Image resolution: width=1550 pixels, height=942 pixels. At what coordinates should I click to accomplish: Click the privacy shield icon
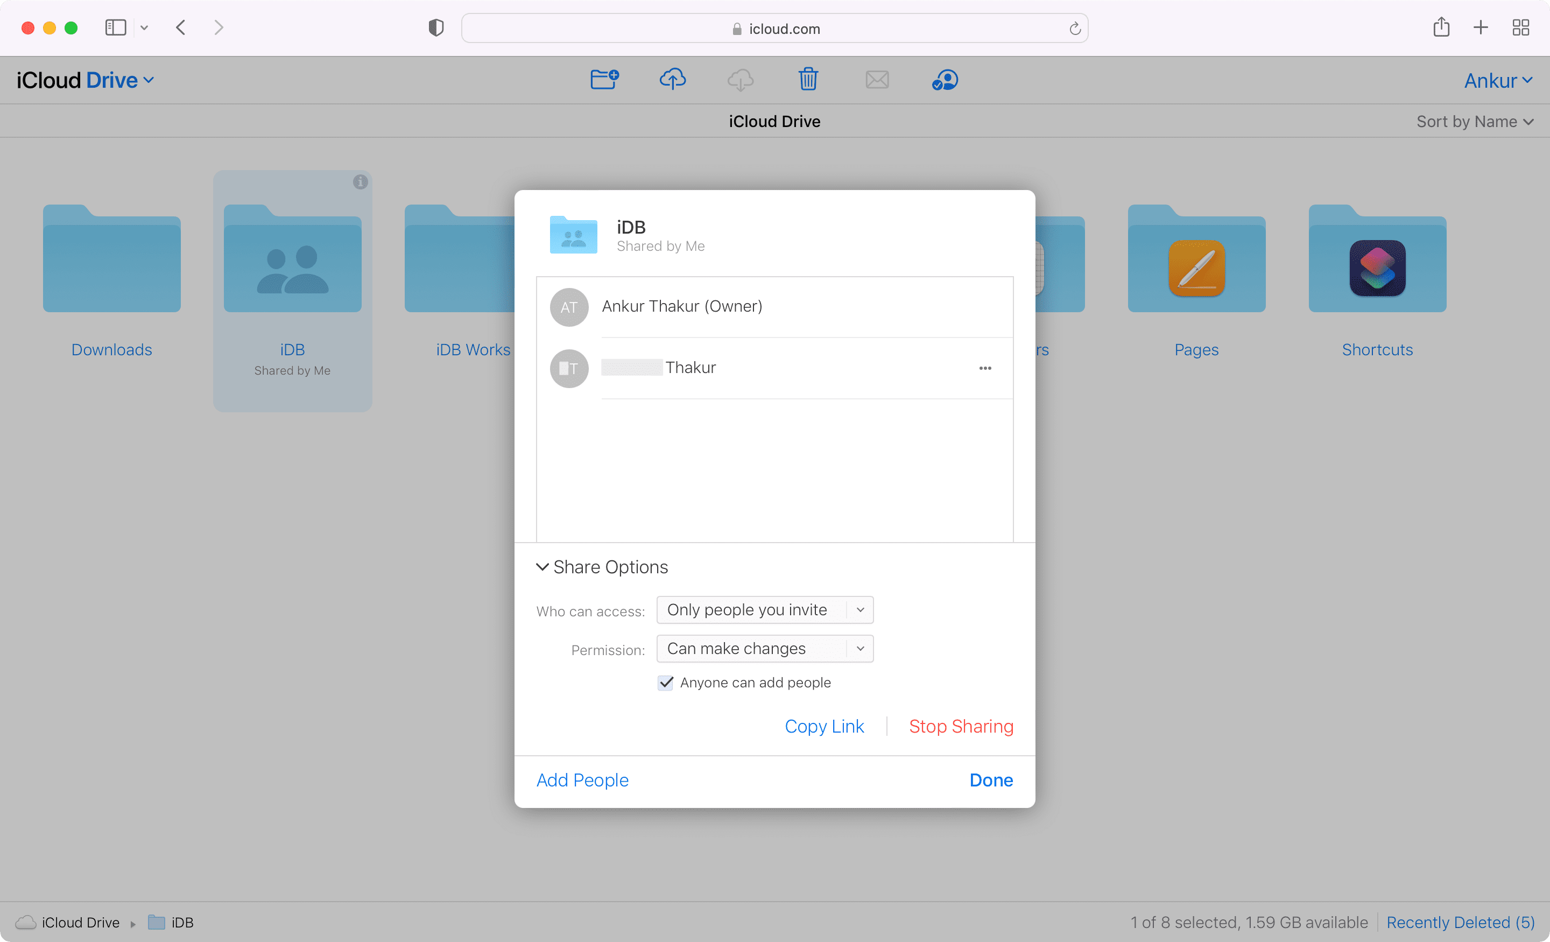coord(436,27)
